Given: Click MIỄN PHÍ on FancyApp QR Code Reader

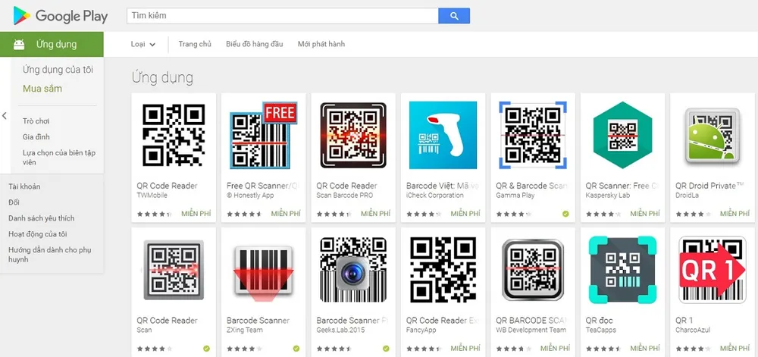Looking at the screenshot, I should (465, 349).
